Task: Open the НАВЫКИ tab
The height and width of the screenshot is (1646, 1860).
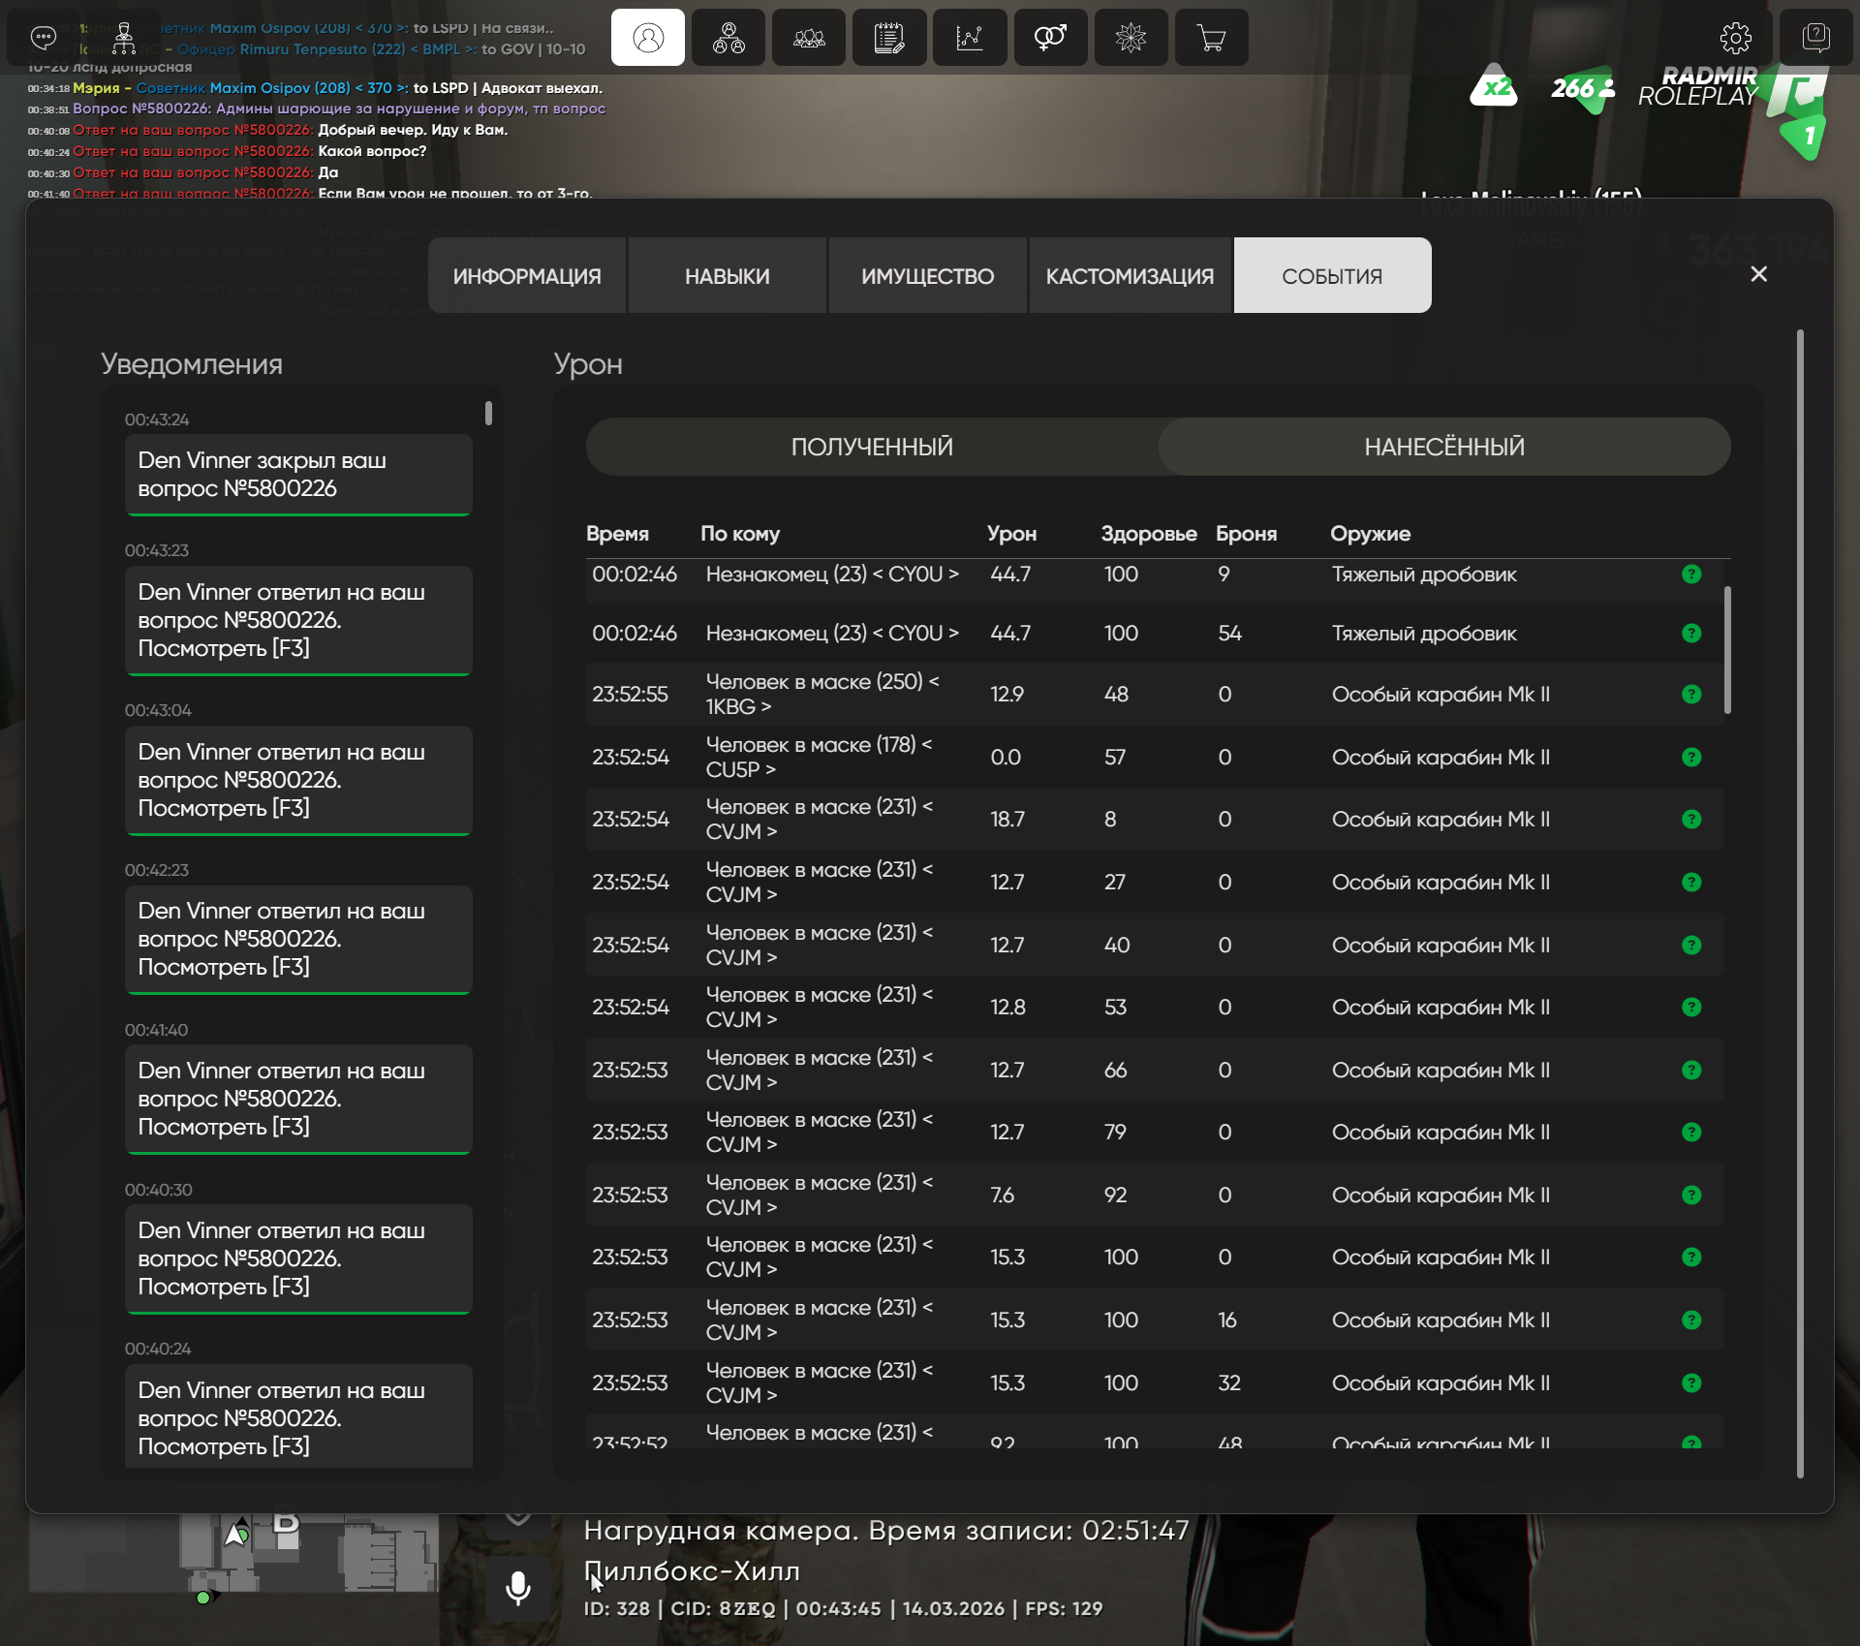Action: click(x=728, y=276)
